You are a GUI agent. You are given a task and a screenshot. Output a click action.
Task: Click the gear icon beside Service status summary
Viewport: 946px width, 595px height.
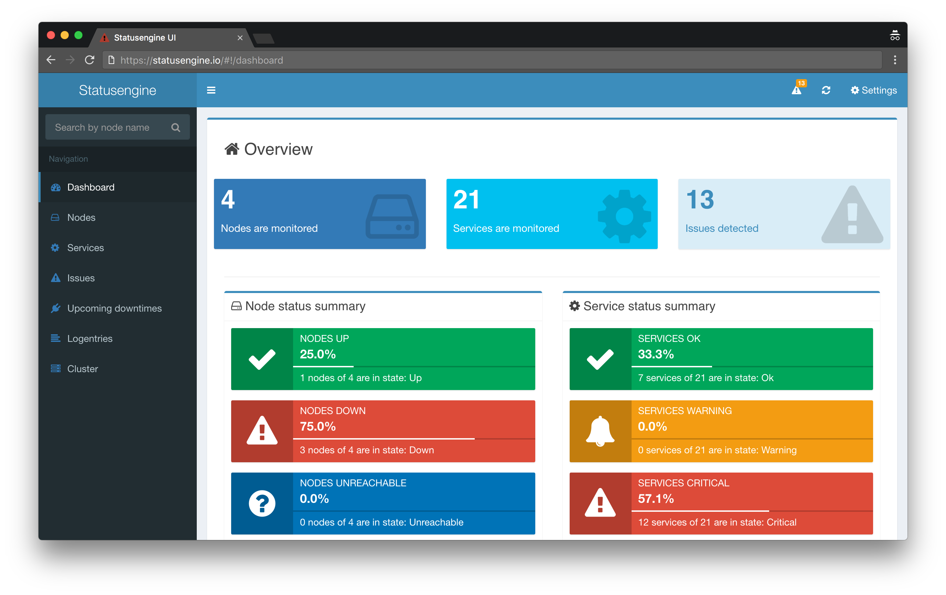(574, 306)
